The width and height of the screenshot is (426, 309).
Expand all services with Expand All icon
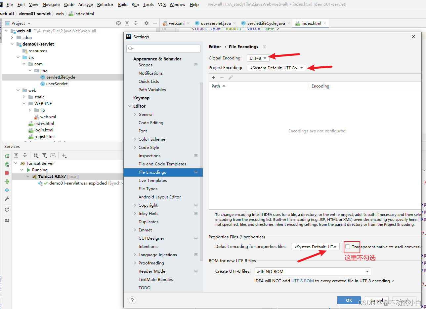coord(16,155)
